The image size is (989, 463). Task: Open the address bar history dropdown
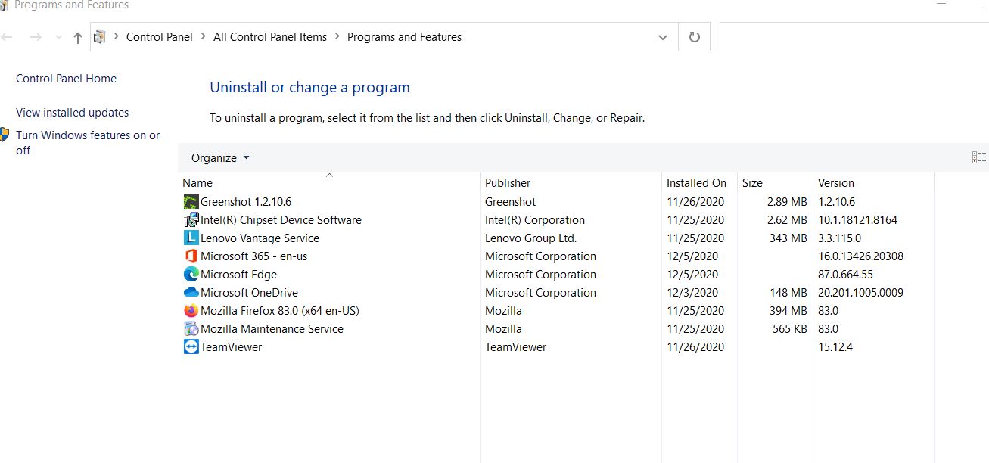coord(663,37)
